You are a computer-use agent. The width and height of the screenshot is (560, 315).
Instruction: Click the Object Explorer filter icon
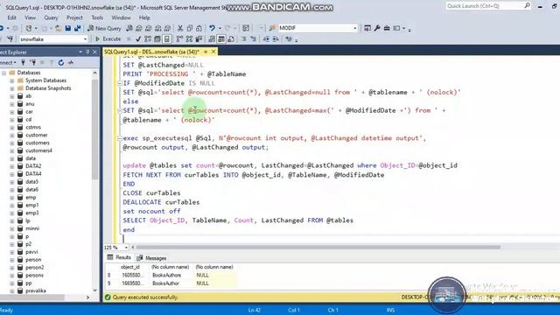coord(52,63)
